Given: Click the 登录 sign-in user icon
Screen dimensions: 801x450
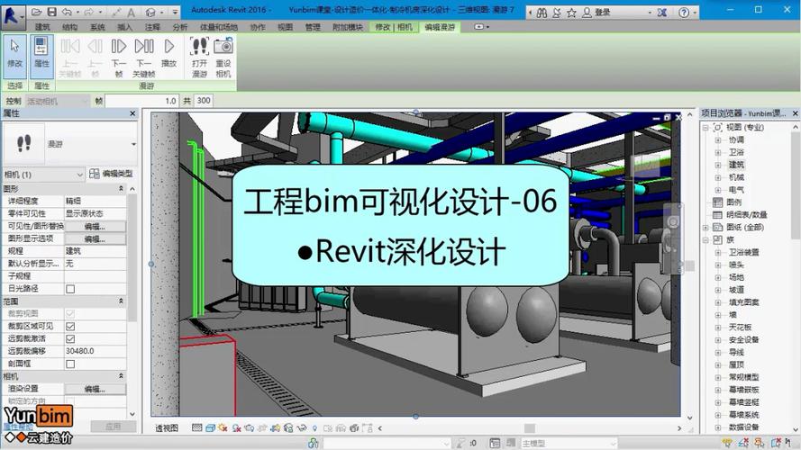Looking at the screenshot, I should pyautogui.click(x=587, y=13).
